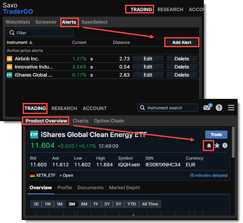Click ETF icon beside iShares Global row

[x=9, y=75]
